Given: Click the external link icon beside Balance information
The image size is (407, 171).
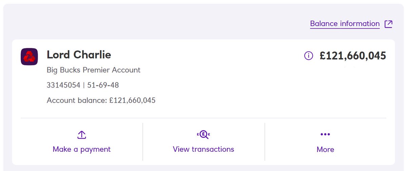Looking at the screenshot, I should tap(388, 24).
